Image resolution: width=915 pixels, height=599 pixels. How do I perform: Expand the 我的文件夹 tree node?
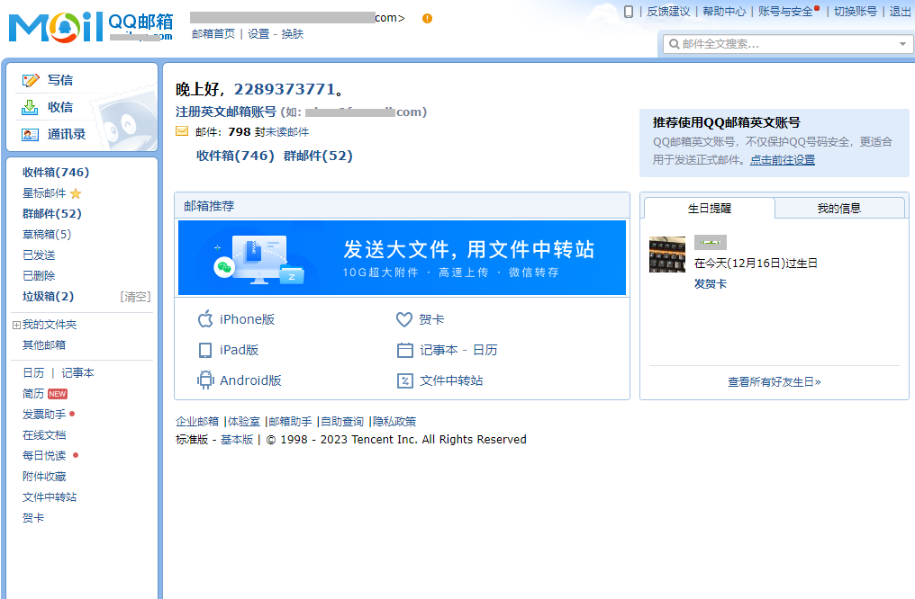pos(16,326)
